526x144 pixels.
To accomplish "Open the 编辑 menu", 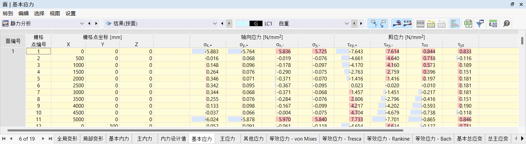I will point(24,13).
